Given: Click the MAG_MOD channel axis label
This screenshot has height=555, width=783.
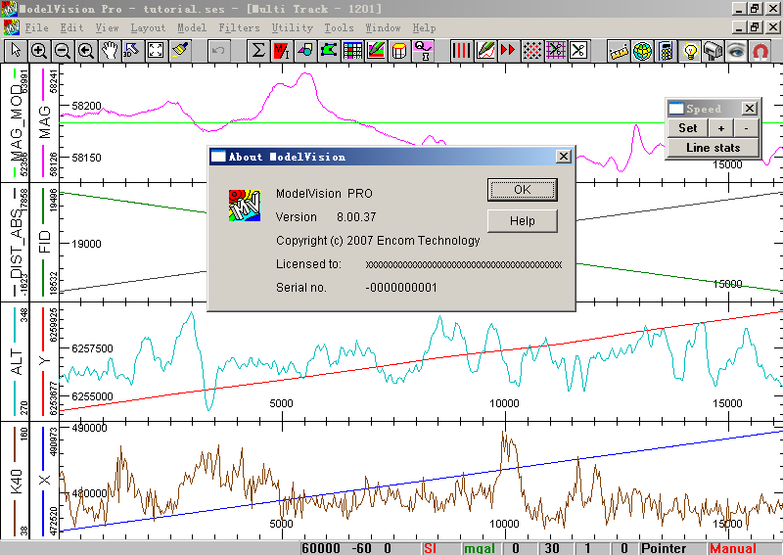Looking at the screenshot, I should (x=16, y=122).
